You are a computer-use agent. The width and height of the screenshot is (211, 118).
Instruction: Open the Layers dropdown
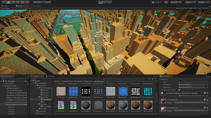point(190,2)
